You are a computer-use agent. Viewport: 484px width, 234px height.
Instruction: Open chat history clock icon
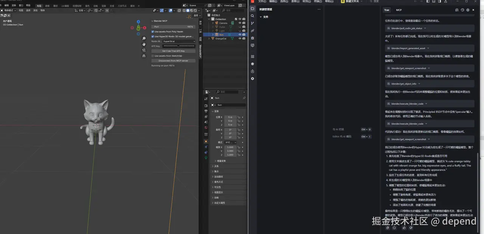tap(462, 10)
